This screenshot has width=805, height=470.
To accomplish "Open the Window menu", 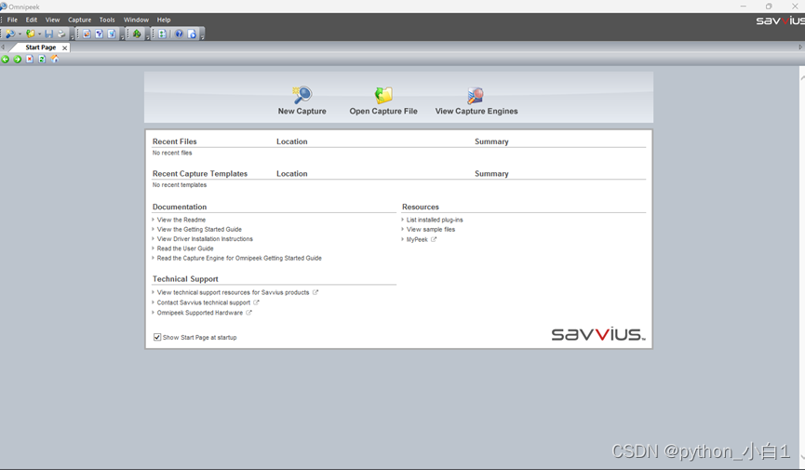I will [x=136, y=20].
